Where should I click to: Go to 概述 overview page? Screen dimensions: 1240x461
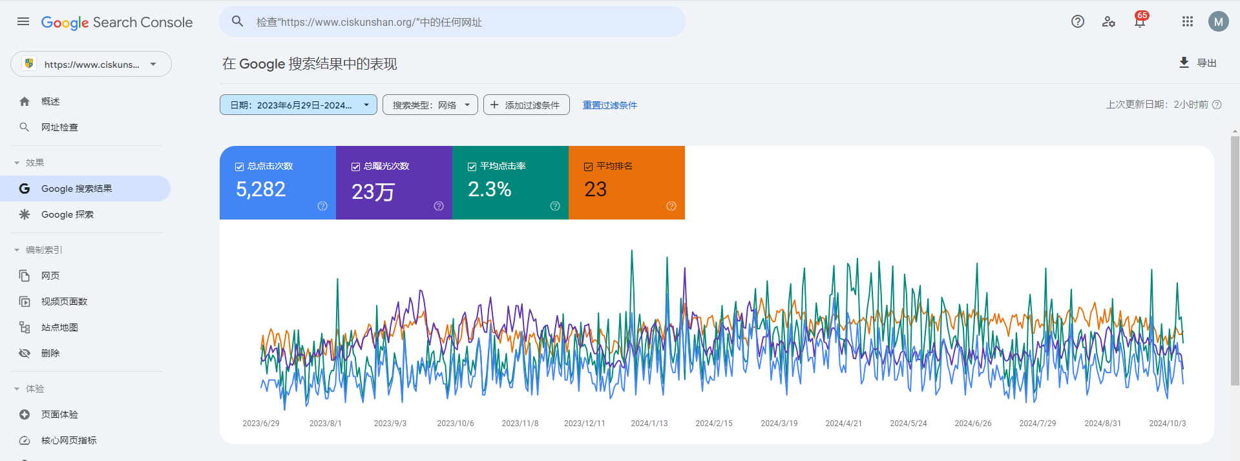click(85, 101)
